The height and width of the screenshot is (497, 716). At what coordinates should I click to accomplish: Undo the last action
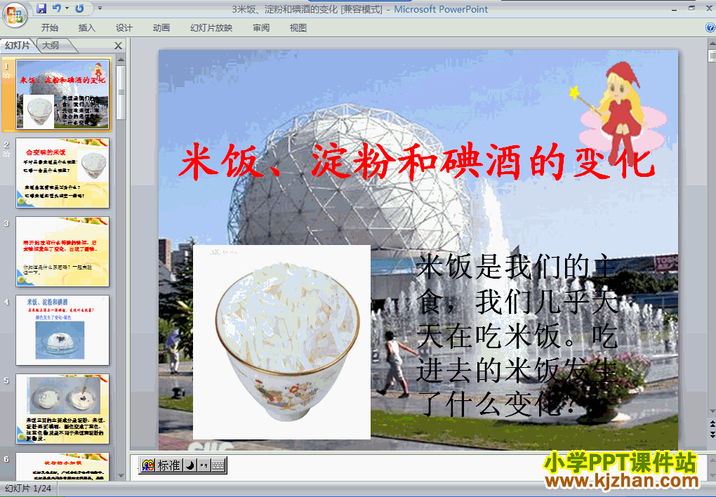[x=57, y=8]
